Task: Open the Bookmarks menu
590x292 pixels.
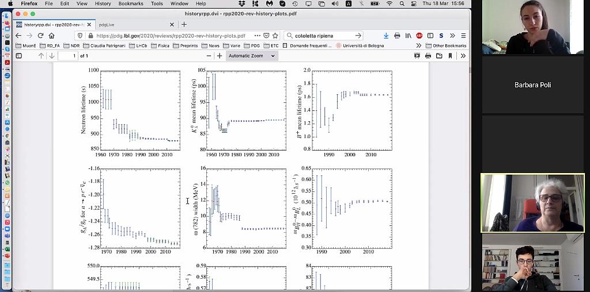Action: 131,3
